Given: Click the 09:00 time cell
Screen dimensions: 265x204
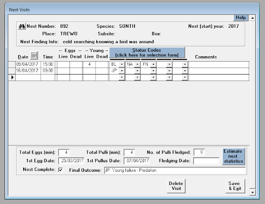Looking at the screenshot, I should (x=48, y=71).
